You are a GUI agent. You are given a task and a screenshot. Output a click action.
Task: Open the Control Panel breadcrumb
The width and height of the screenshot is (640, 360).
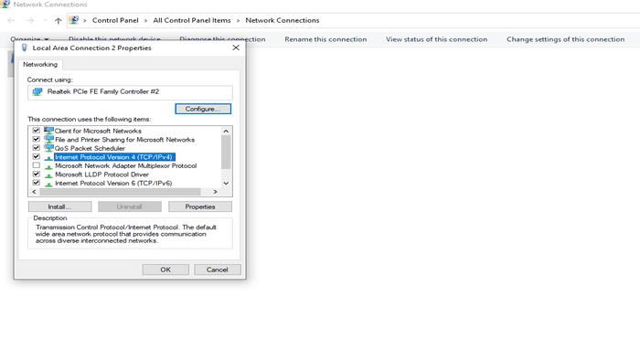pyautogui.click(x=115, y=20)
